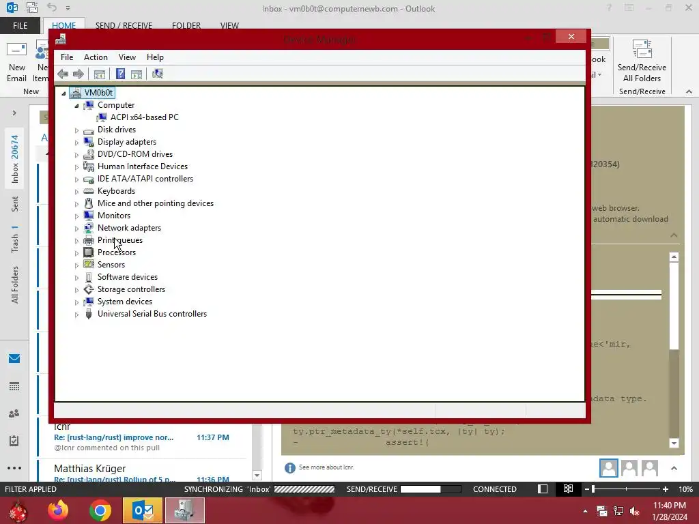Image resolution: width=699 pixels, height=524 pixels.
Task: Open All Folders in Outlook sidebar
Action: [15, 285]
